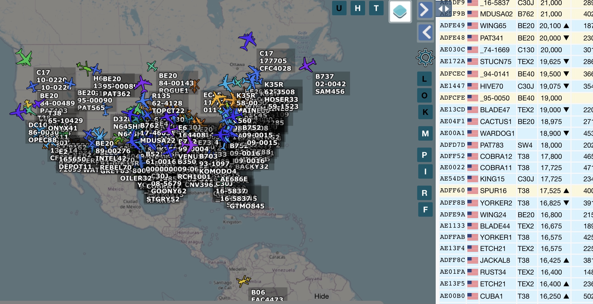
Task: Click the US flag beside BLADE44
Action: pyautogui.click(x=472, y=226)
